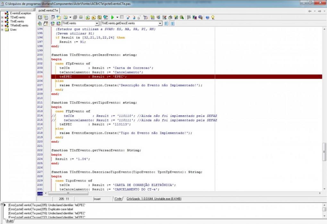Select Uses folder in code explorer
The image size is (327, 224).
tap(13, 29)
